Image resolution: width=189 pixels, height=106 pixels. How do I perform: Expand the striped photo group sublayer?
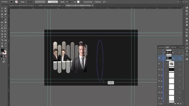[x=167, y=64]
